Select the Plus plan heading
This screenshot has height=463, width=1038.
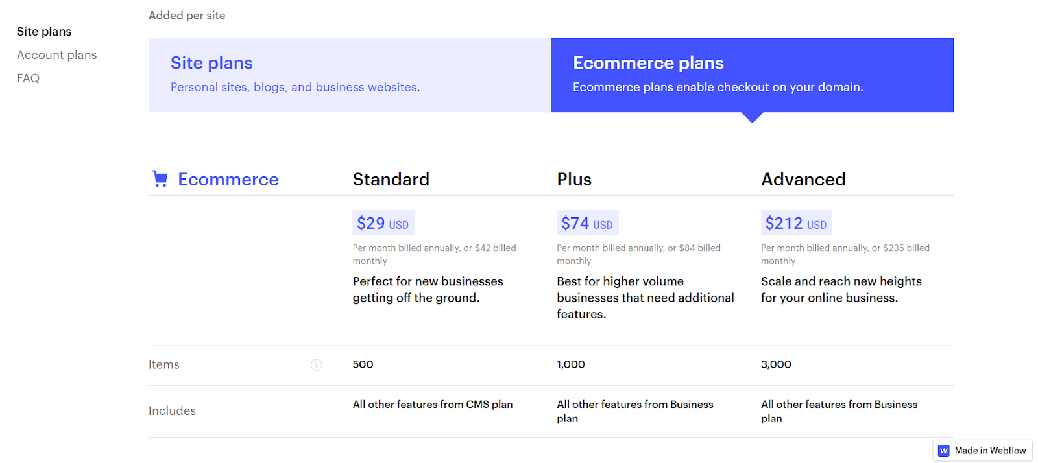574,180
